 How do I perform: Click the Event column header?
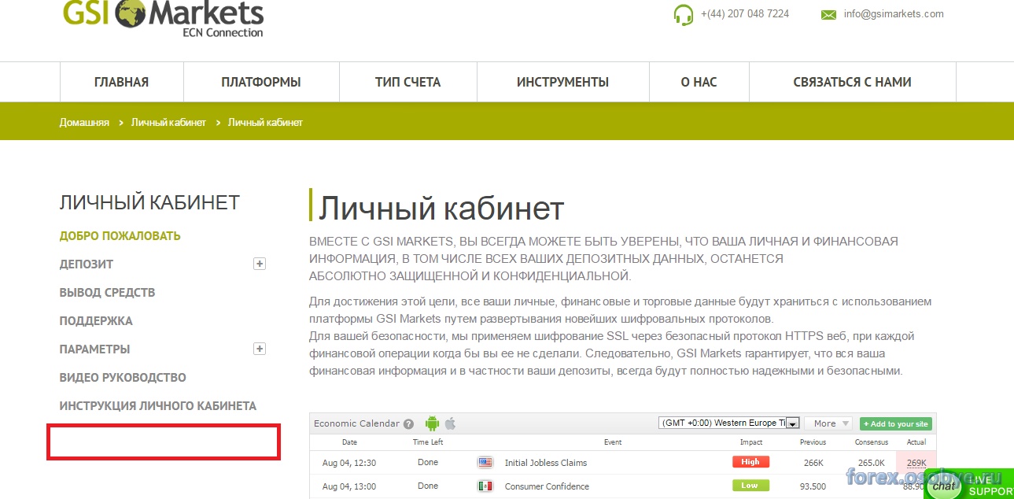coord(613,442)
